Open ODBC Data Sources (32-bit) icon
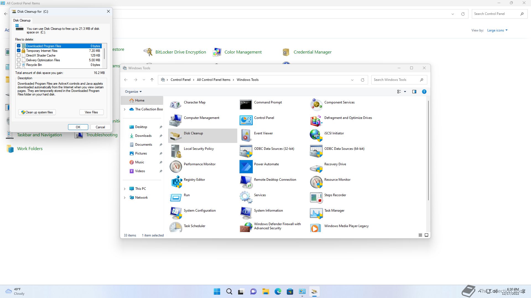This screenshot has height=298, width=531. pyautogui.click(x=246, y=151)
